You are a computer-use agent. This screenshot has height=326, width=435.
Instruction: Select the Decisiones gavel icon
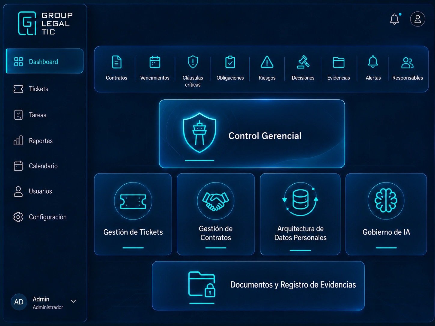303,62
